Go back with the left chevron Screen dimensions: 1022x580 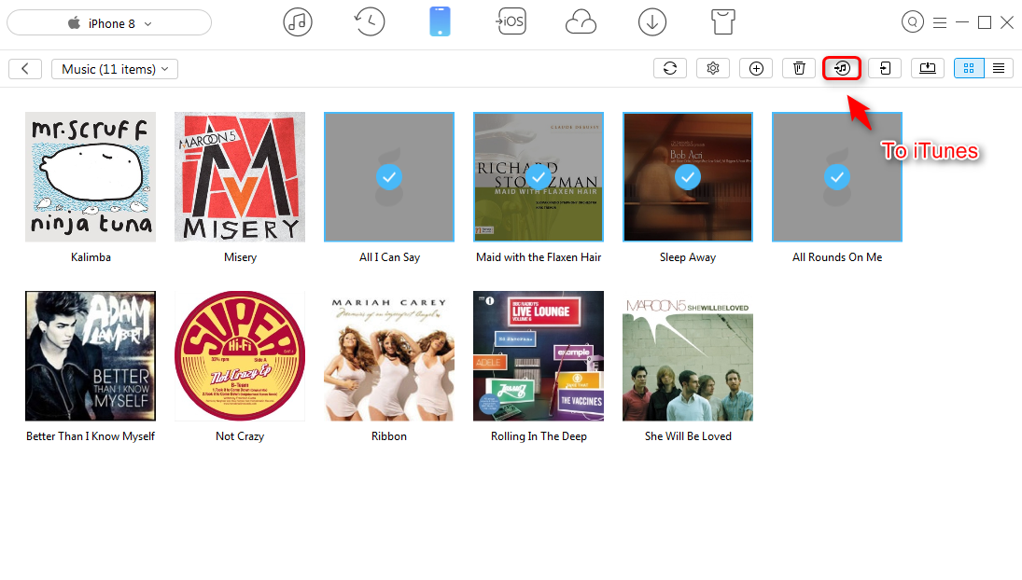click(25, 69)
